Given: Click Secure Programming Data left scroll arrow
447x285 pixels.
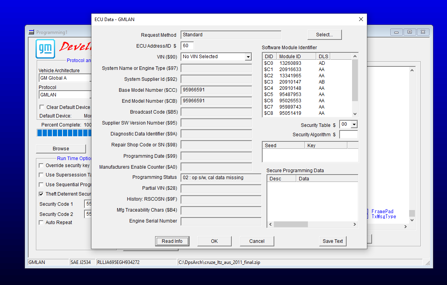Looking at the screenshot, I should coord(270,224).
